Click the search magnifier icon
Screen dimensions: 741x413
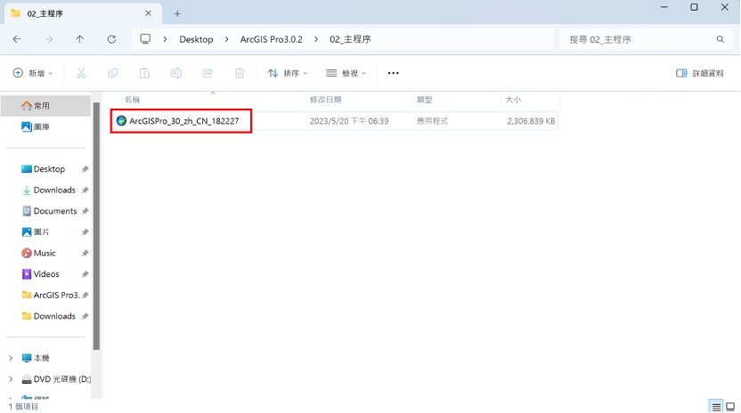721,39
